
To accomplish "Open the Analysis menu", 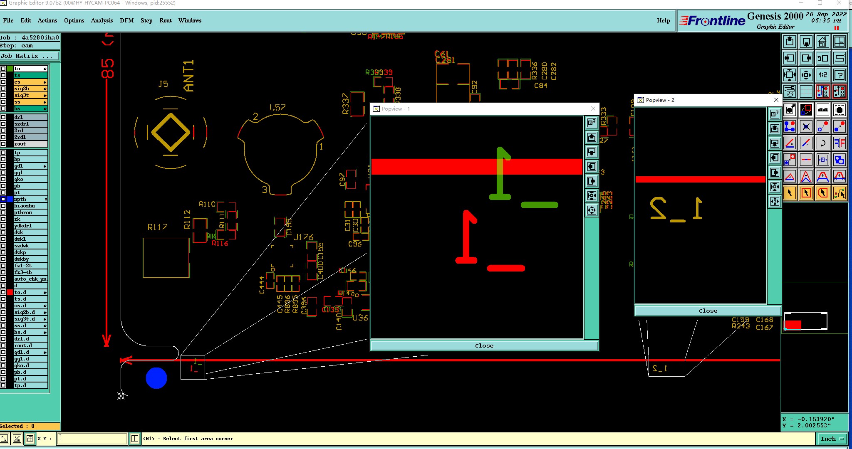I will 102,20.
